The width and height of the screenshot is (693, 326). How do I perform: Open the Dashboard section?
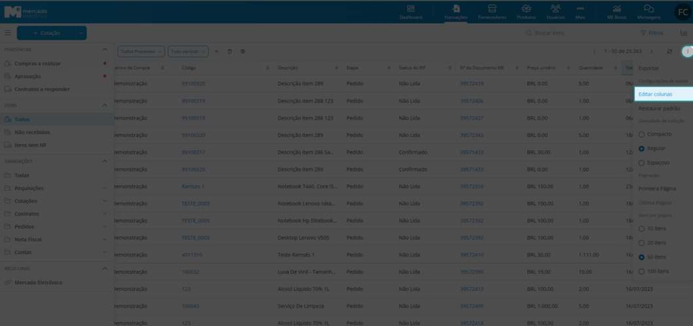[x=411, y=12]
